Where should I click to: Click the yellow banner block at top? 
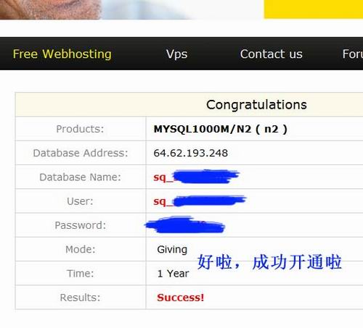point(314,9)
